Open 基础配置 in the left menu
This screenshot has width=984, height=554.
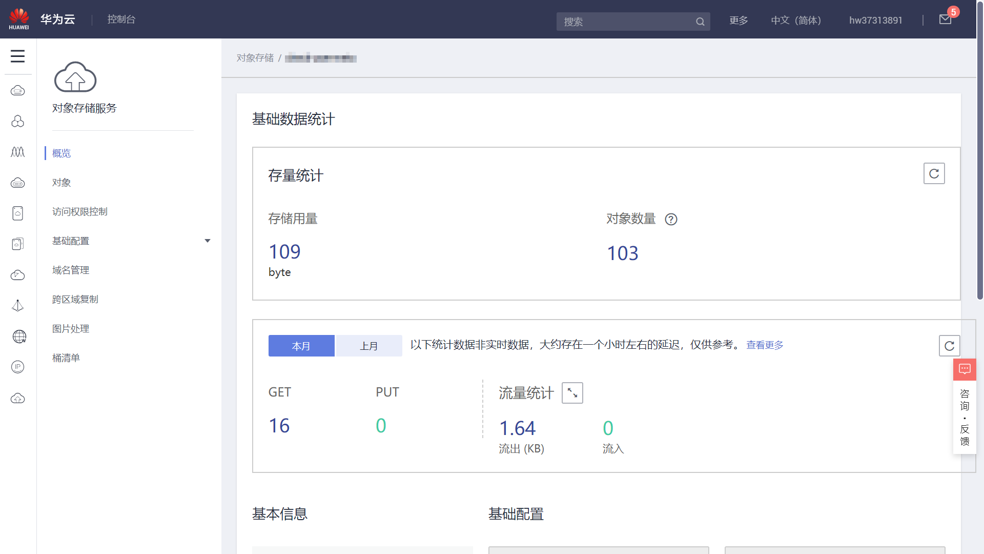point(71,241)
